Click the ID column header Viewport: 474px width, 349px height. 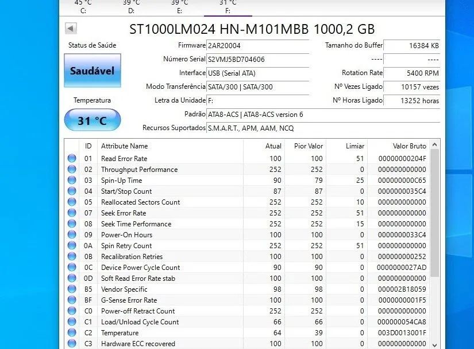pyautogui.click(x=88, y=146)
